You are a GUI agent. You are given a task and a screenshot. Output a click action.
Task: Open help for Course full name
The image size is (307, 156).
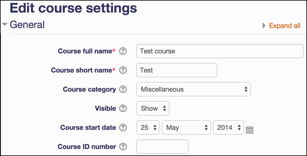[x=123, y=51]
